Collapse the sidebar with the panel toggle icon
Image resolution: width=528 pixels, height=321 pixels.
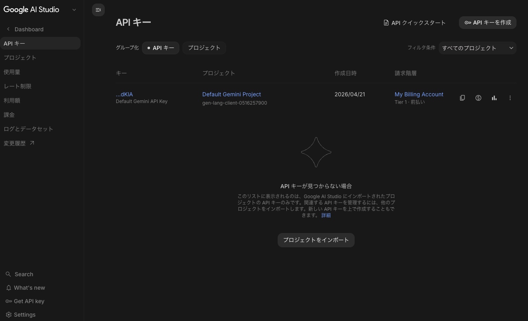tap(98, 10)
